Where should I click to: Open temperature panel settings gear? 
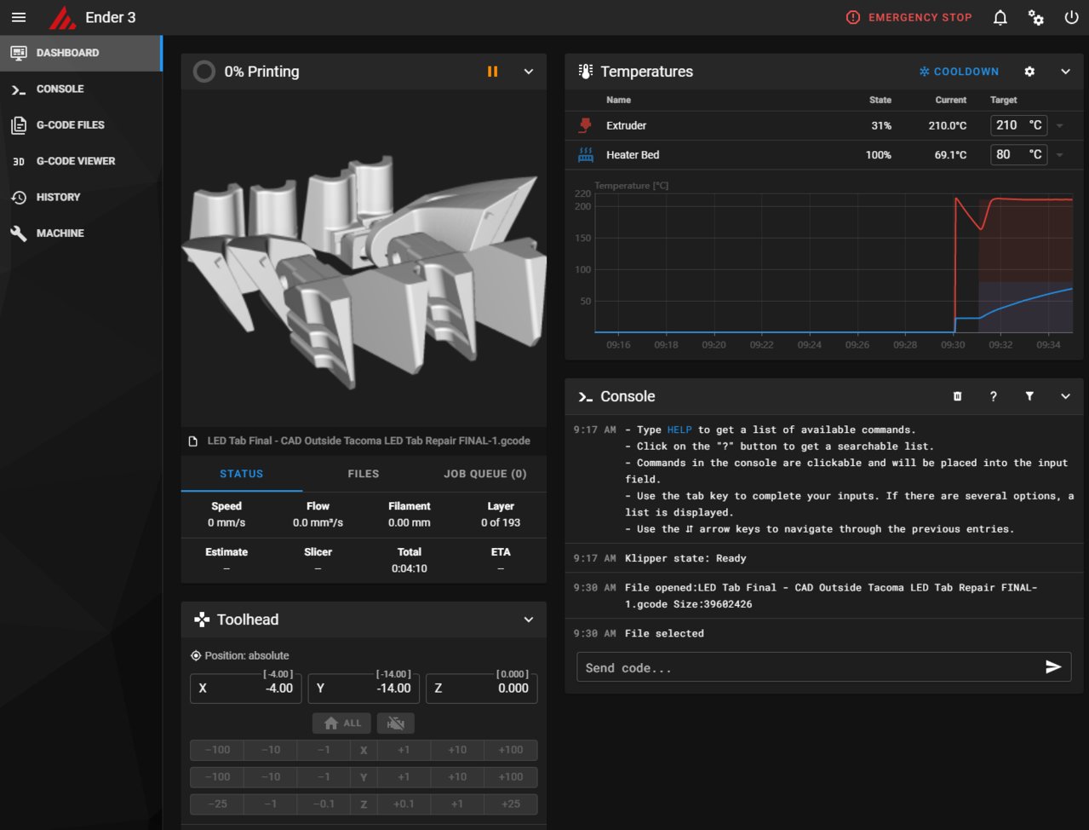pos(1029,72)
